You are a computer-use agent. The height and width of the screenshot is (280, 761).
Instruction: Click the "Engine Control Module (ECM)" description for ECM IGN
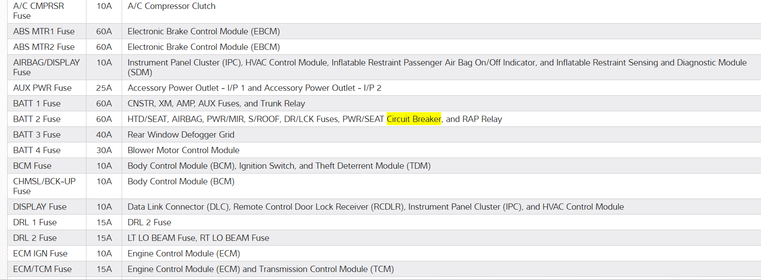coord(184,253)
